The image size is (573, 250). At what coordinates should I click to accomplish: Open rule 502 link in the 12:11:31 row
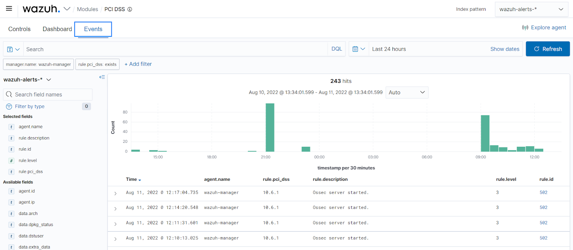tap(543, 223)
